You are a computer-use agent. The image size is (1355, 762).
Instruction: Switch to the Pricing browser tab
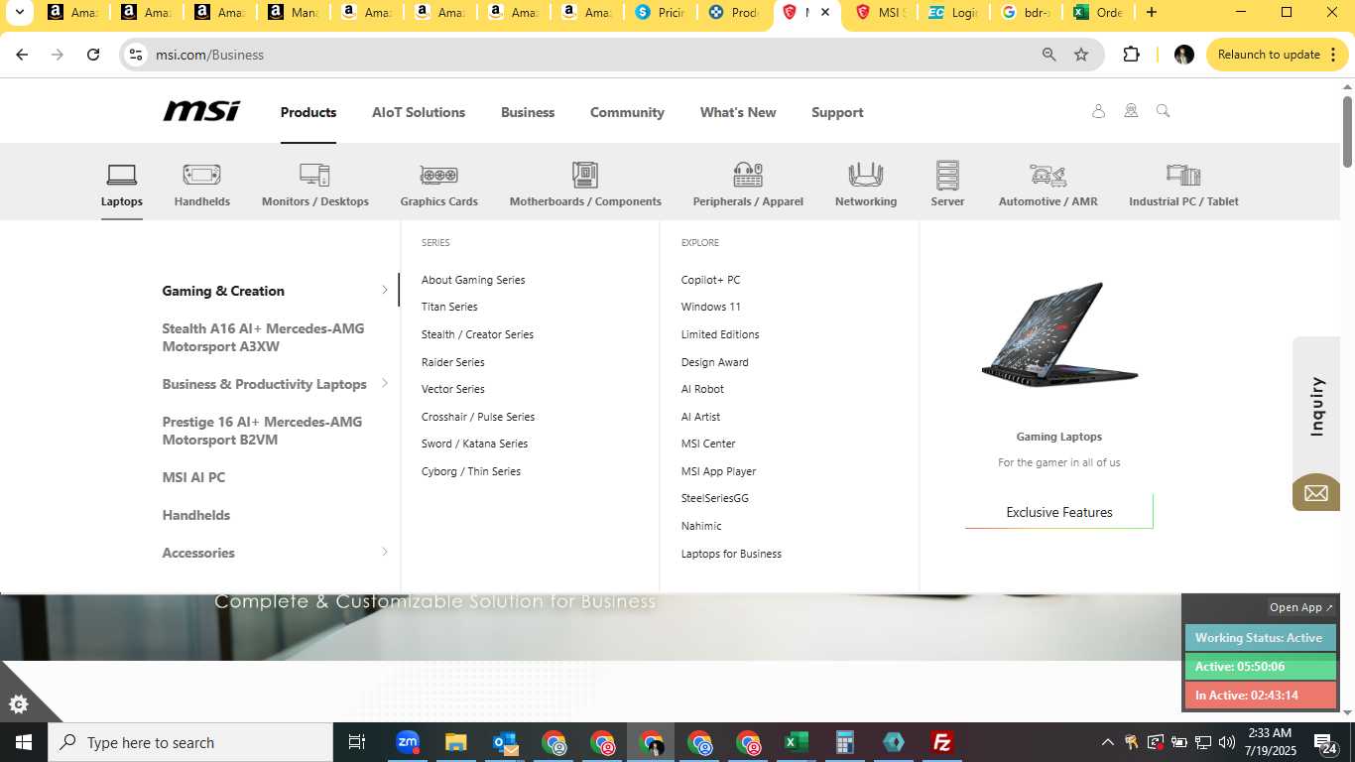(x=662, y=13)
